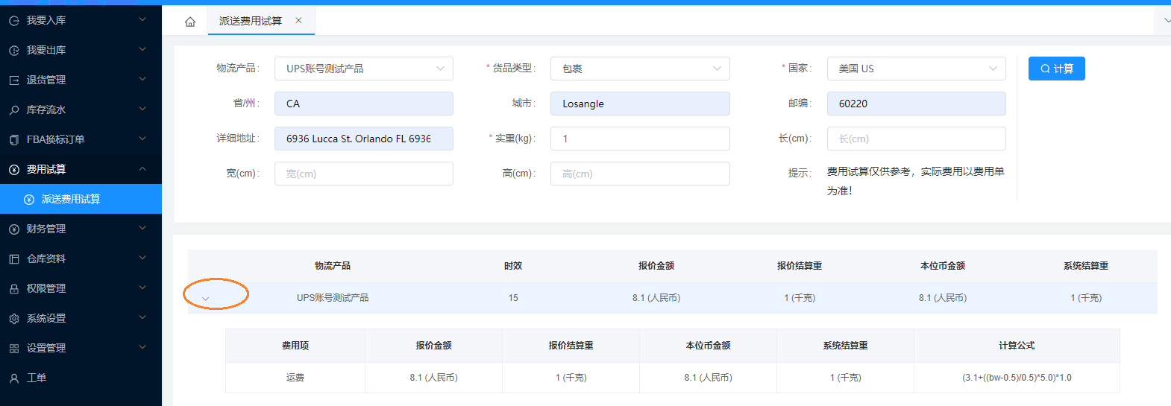Click the 邮编 input field
The height and width of the screenshot is (406, 1171).
click(915, 104)
